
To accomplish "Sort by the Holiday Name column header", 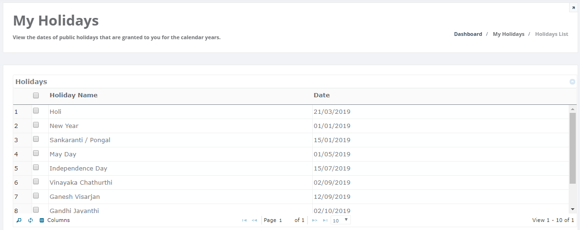I will (74, 95).
